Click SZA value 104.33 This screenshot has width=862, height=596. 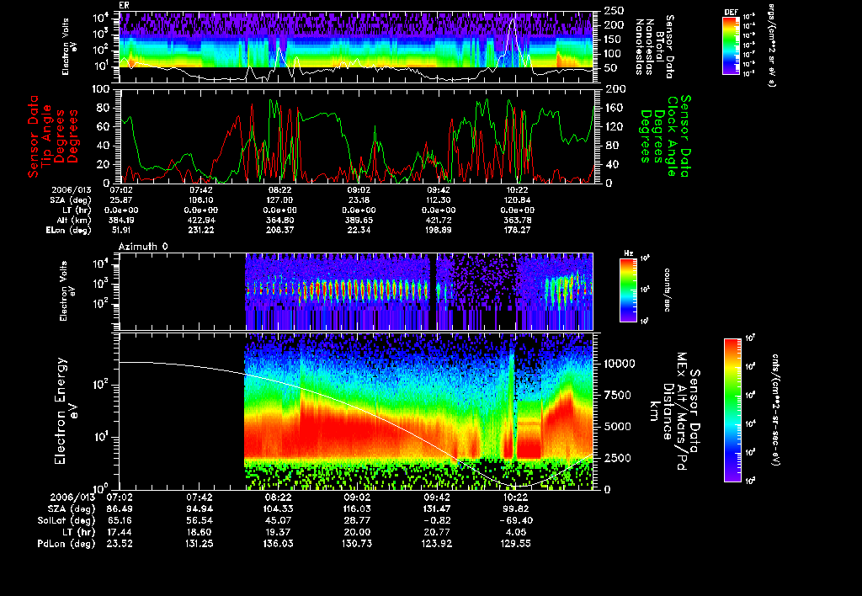point(278,508)
